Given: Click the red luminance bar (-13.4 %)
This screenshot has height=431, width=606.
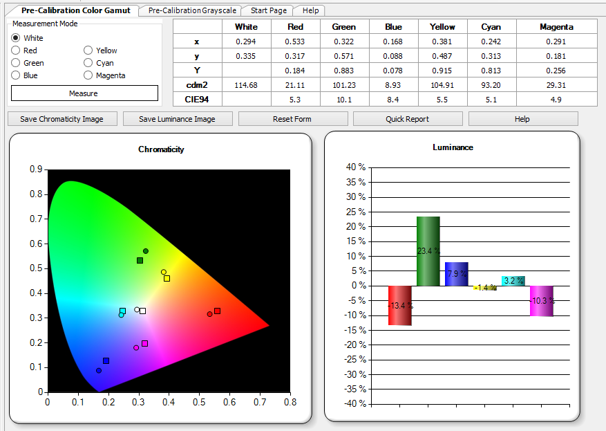Looking at the screenshot, I should (399, 306).
